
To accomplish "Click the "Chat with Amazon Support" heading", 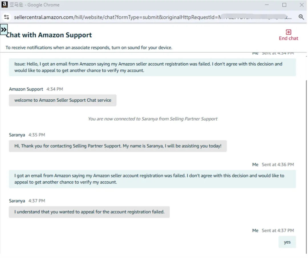I will pos(49,35).
